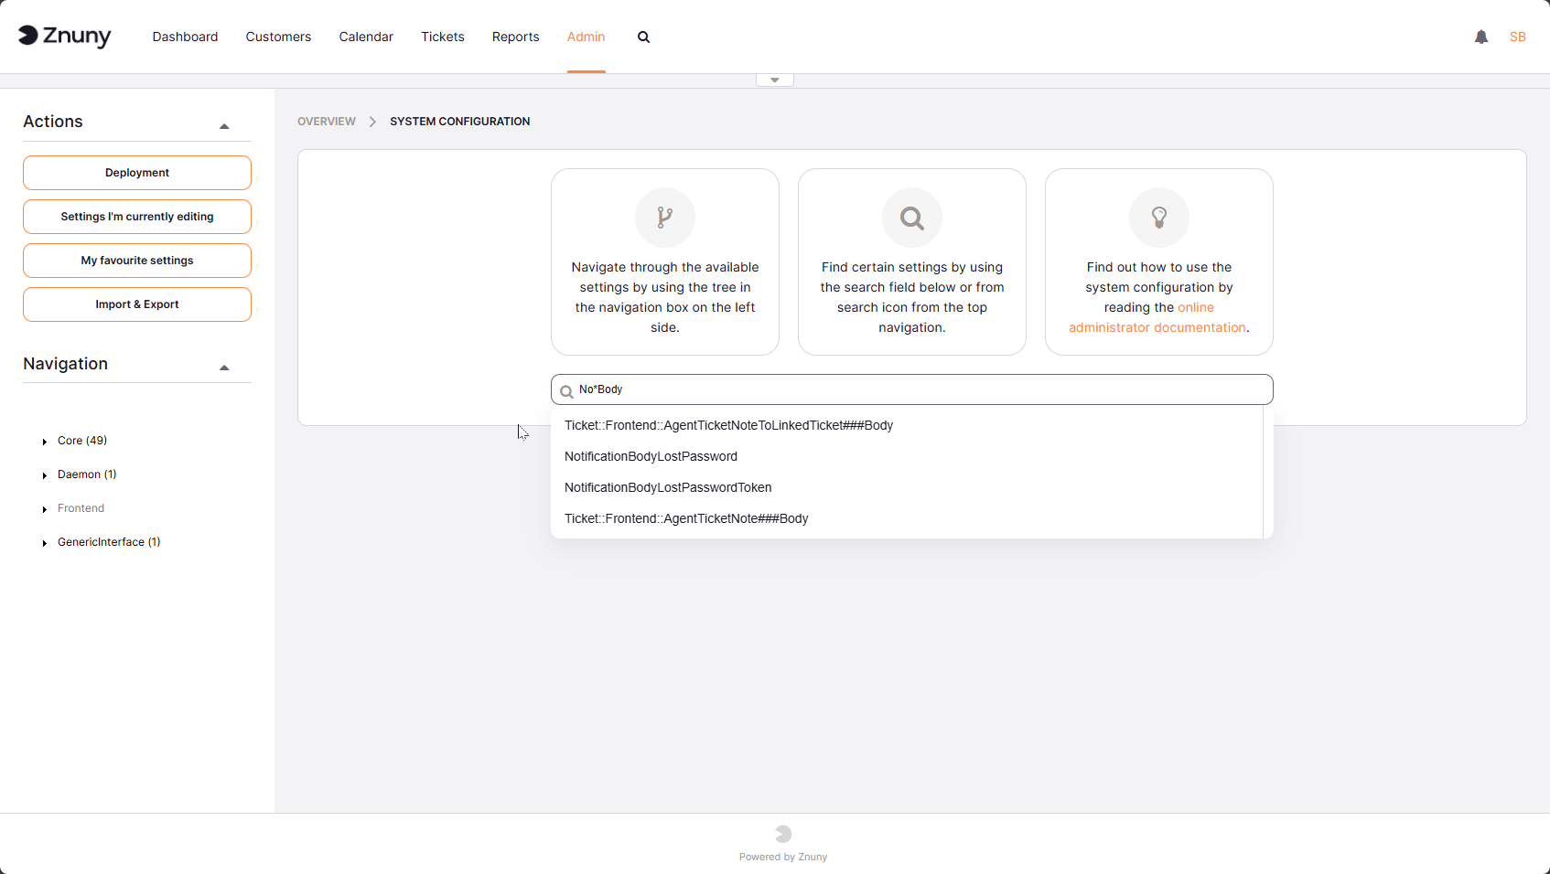Select NotificationBodyLostPassword suggestion
1550x874 pixels.
[651, 456]
